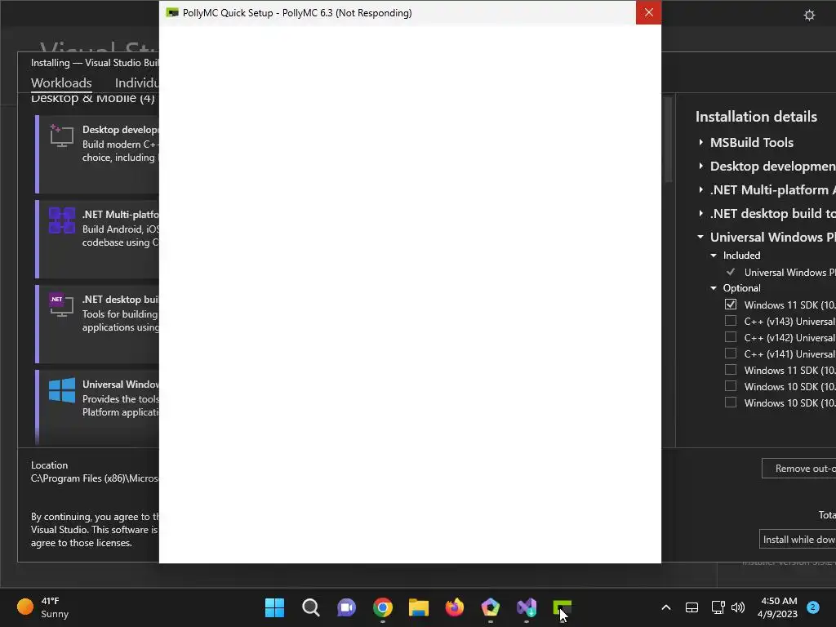Open the pentagon-shaped app in taskbar
836x627 pixels.
pos(491,607)
